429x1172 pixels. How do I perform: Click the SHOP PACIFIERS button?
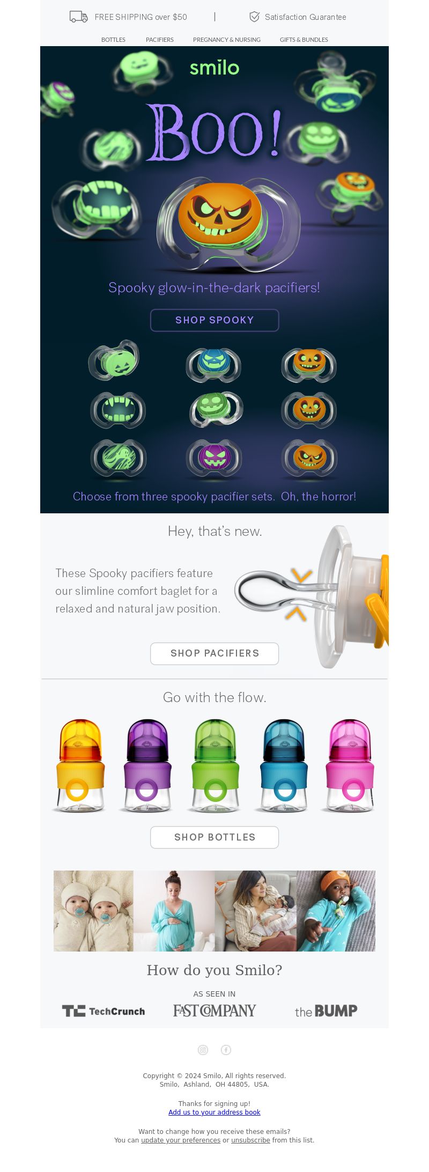click(x=214, y=653)
